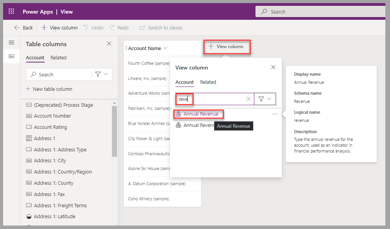Select Address 1: City column

(46, 160)
